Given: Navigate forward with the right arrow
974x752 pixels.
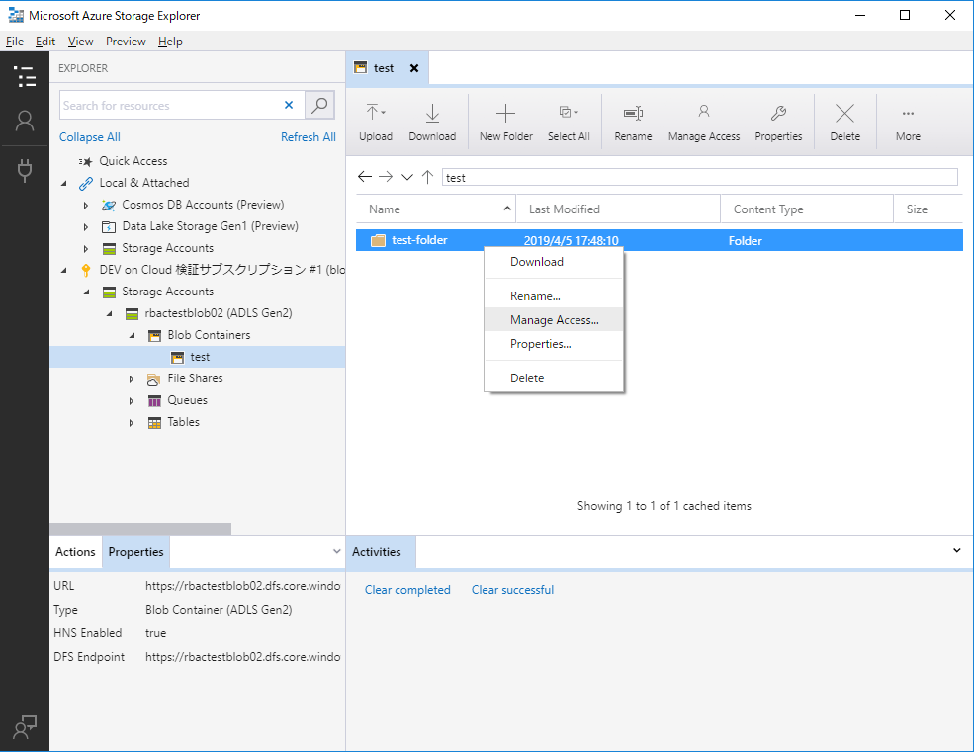Looking at the screenshot, I should [x=386, y=177].
